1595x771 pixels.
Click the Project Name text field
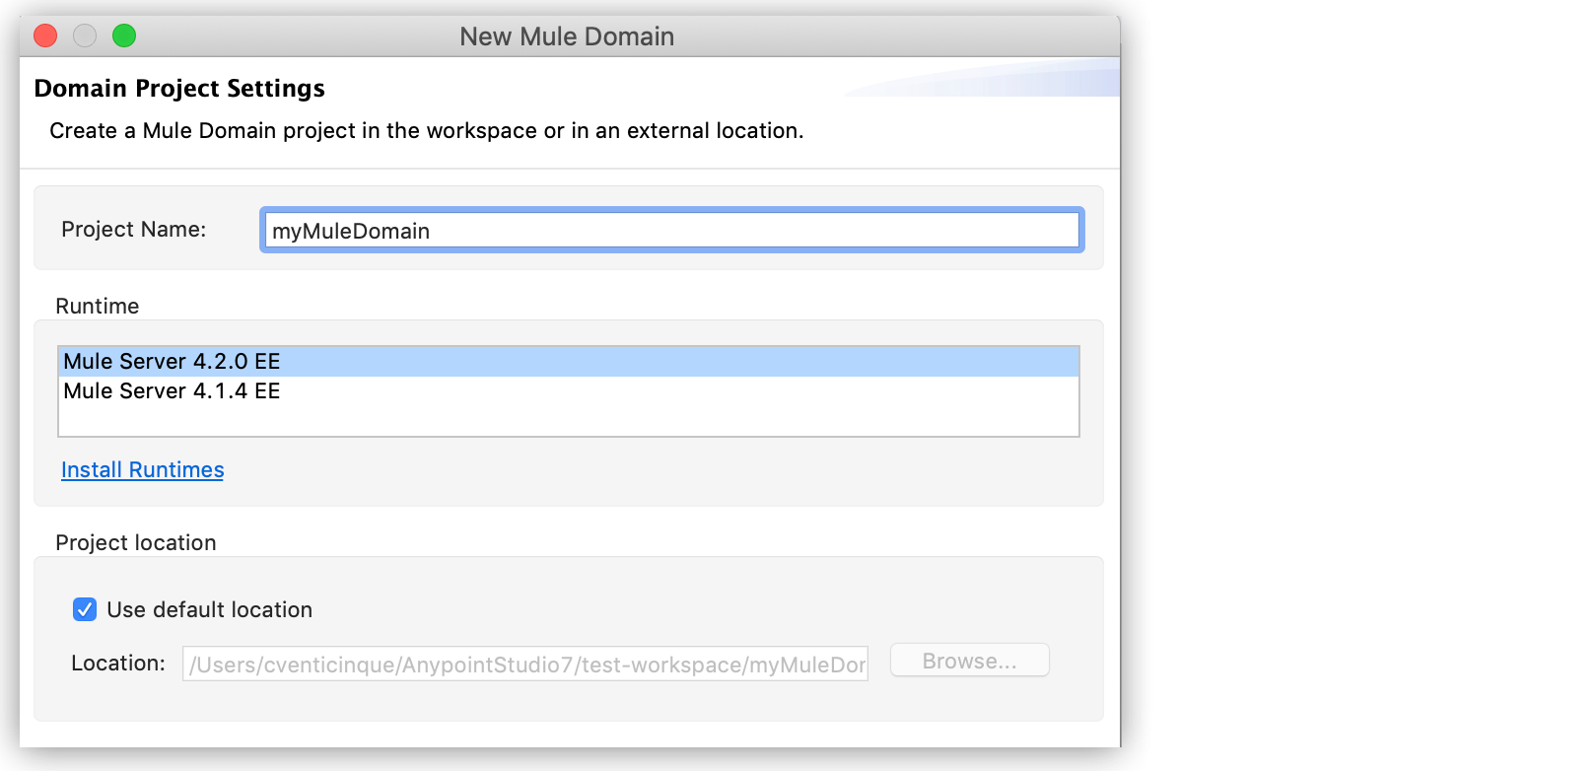(x=672, y=231)
